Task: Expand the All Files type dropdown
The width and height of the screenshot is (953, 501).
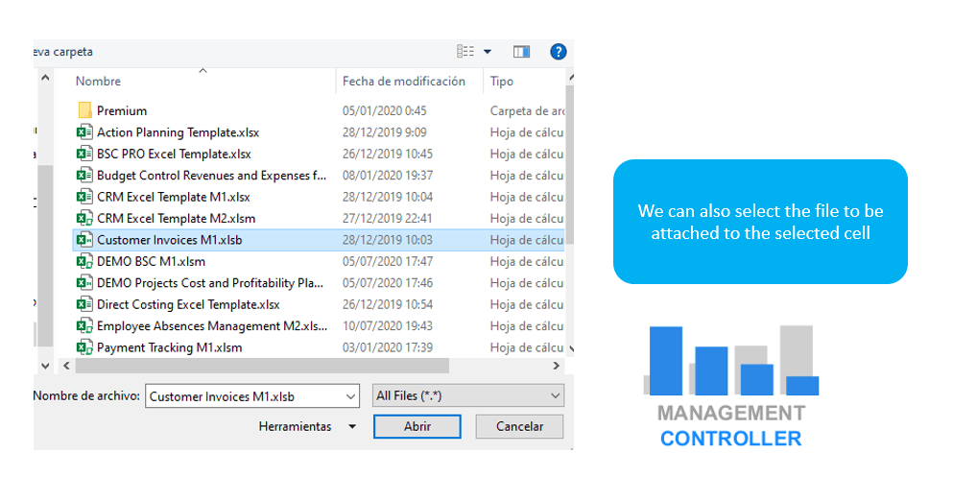Action: tap(556, 395)
